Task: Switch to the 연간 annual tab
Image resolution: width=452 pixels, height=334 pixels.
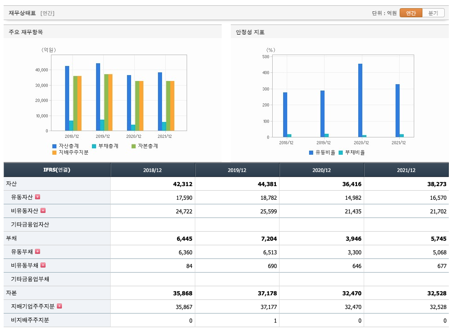Action: pyautogui.click(x=411, y=13)
